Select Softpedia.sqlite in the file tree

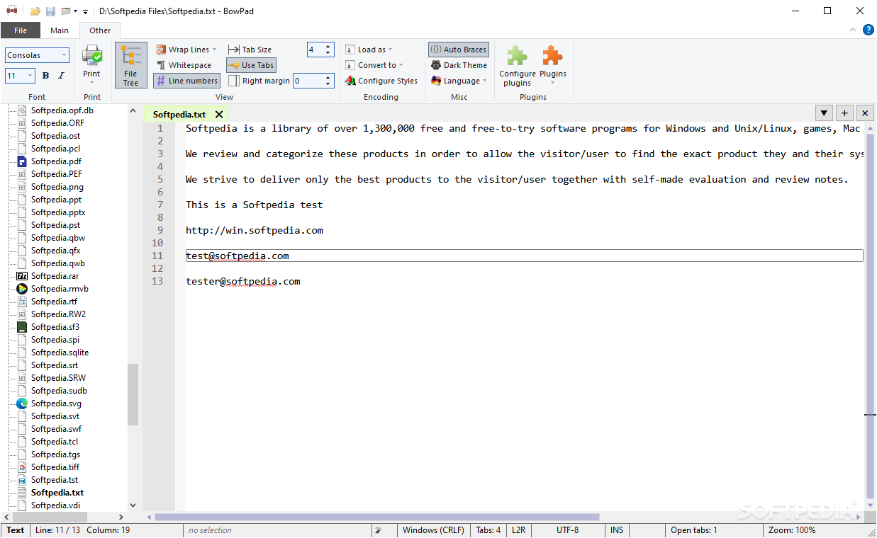60,353
